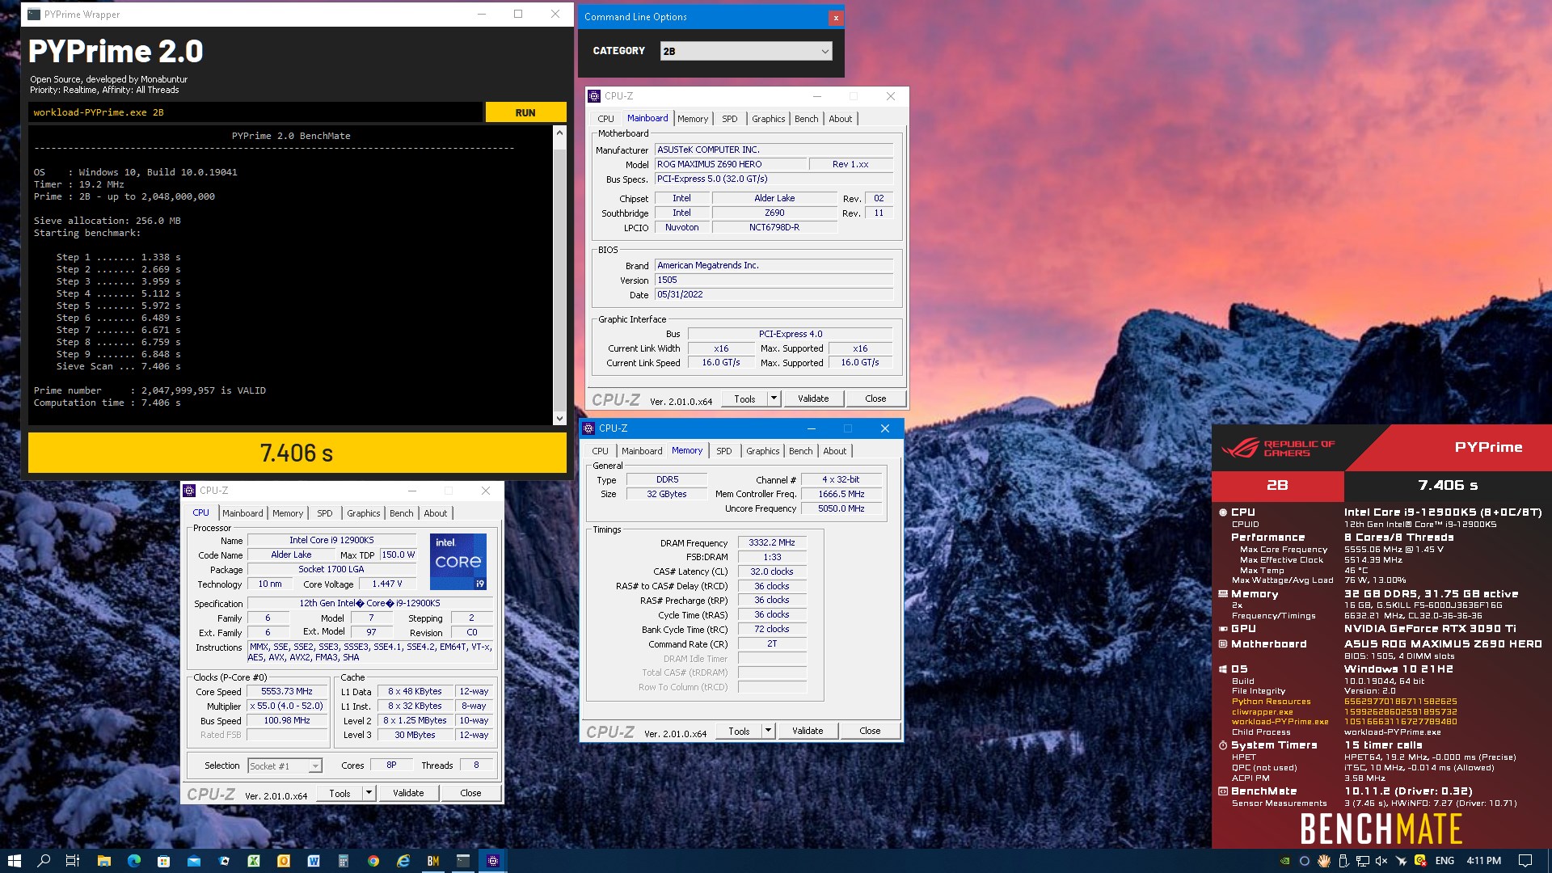This screenshot has height=873, width=1552.
Task: Switch to console window taskbar icon
Action: click(x=463, y=861)
